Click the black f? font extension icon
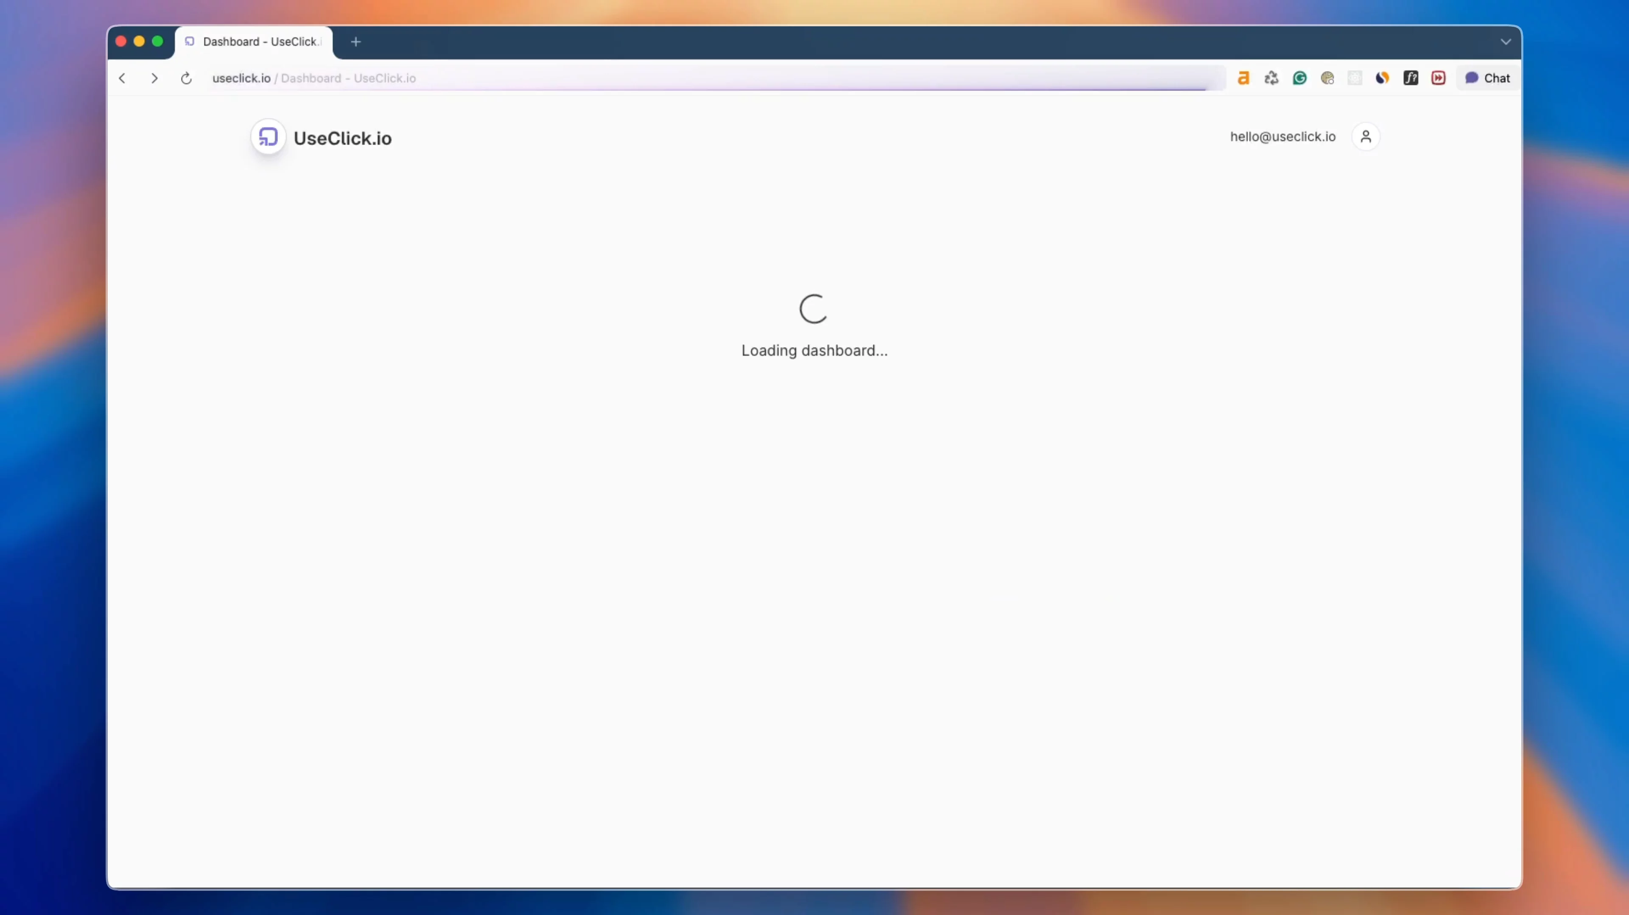The width and height of the screenshot is (1629, 915). pos(1411,78)
